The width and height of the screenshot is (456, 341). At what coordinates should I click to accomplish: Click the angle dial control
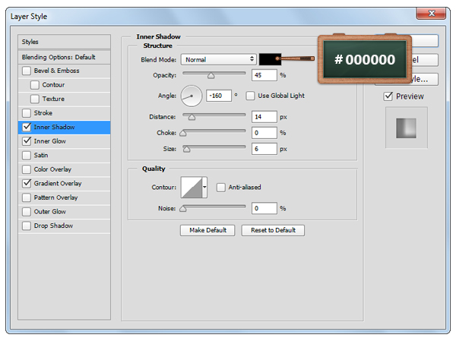[192, 96]
